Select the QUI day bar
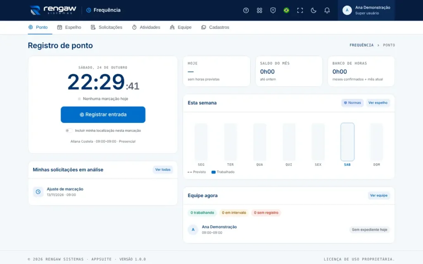 [x=289, y=142]
